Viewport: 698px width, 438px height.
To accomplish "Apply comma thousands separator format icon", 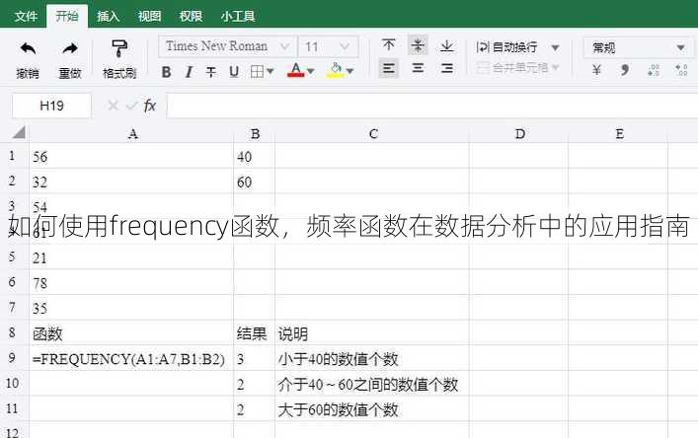I will click(625, 70).
